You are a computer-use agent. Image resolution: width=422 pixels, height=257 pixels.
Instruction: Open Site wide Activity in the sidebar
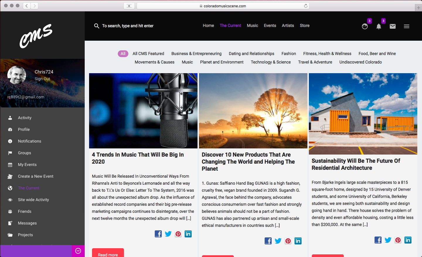coord(33,200)
